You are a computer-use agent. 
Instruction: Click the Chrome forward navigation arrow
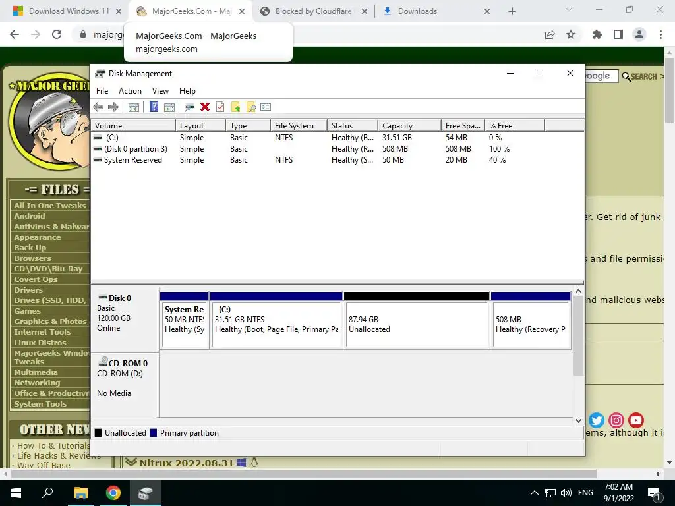point(36,34)
